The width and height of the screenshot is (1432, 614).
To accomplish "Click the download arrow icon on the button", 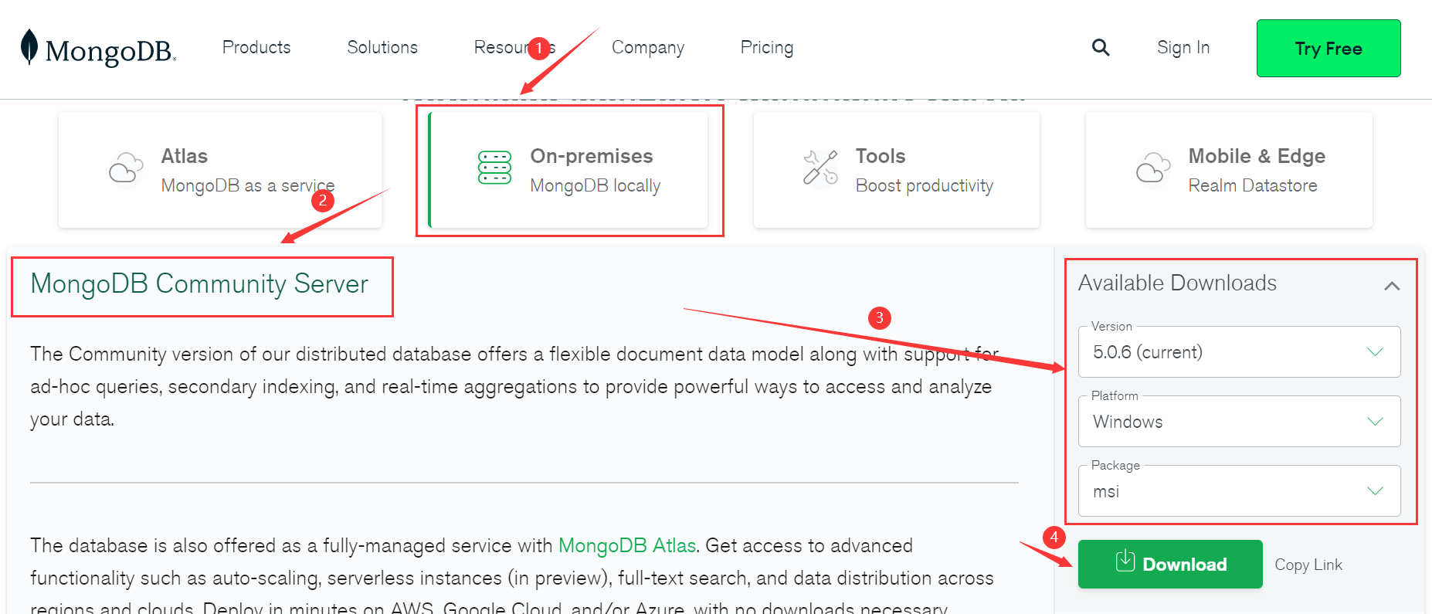I will [x=1125, y=561].
